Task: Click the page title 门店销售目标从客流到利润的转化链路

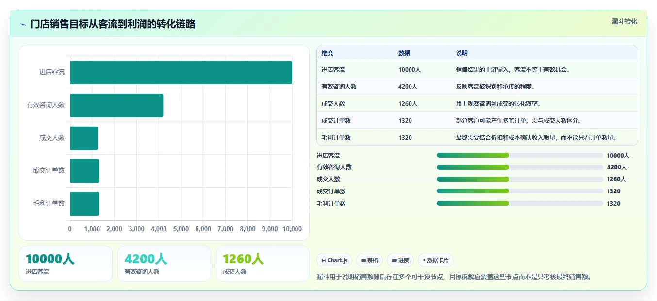Action: 113,24
